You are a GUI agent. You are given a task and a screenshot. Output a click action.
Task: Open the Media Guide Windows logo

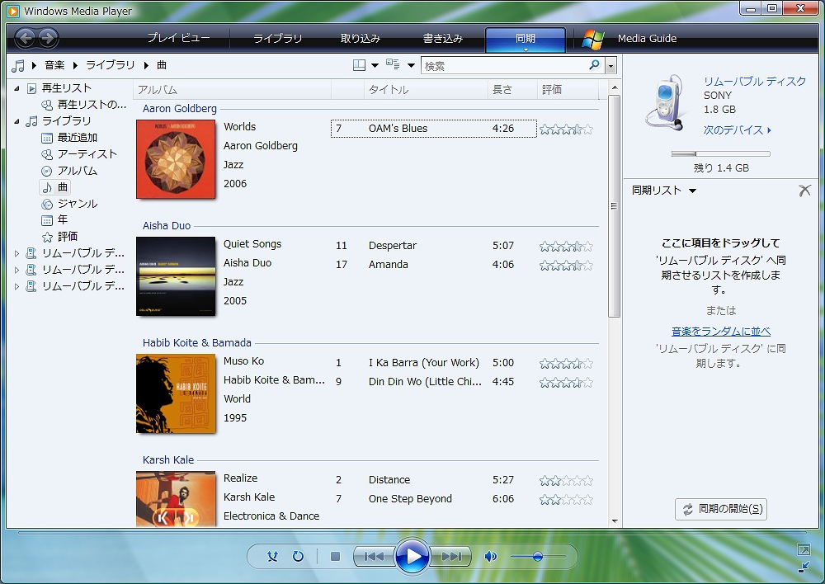click(x=593, y=39)
